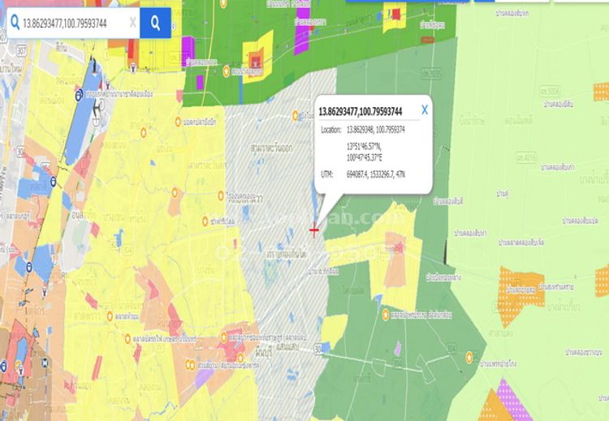
Task: Click the bold coordinates title in popup
Action: (365, 111)
